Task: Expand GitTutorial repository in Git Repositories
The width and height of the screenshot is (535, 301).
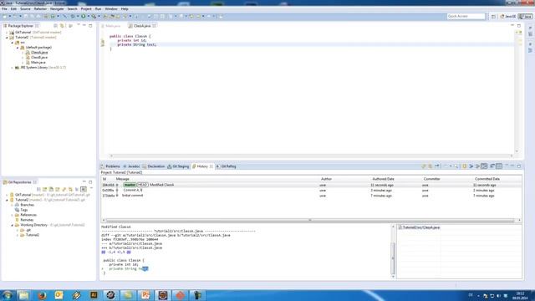Action: (7, 195)
